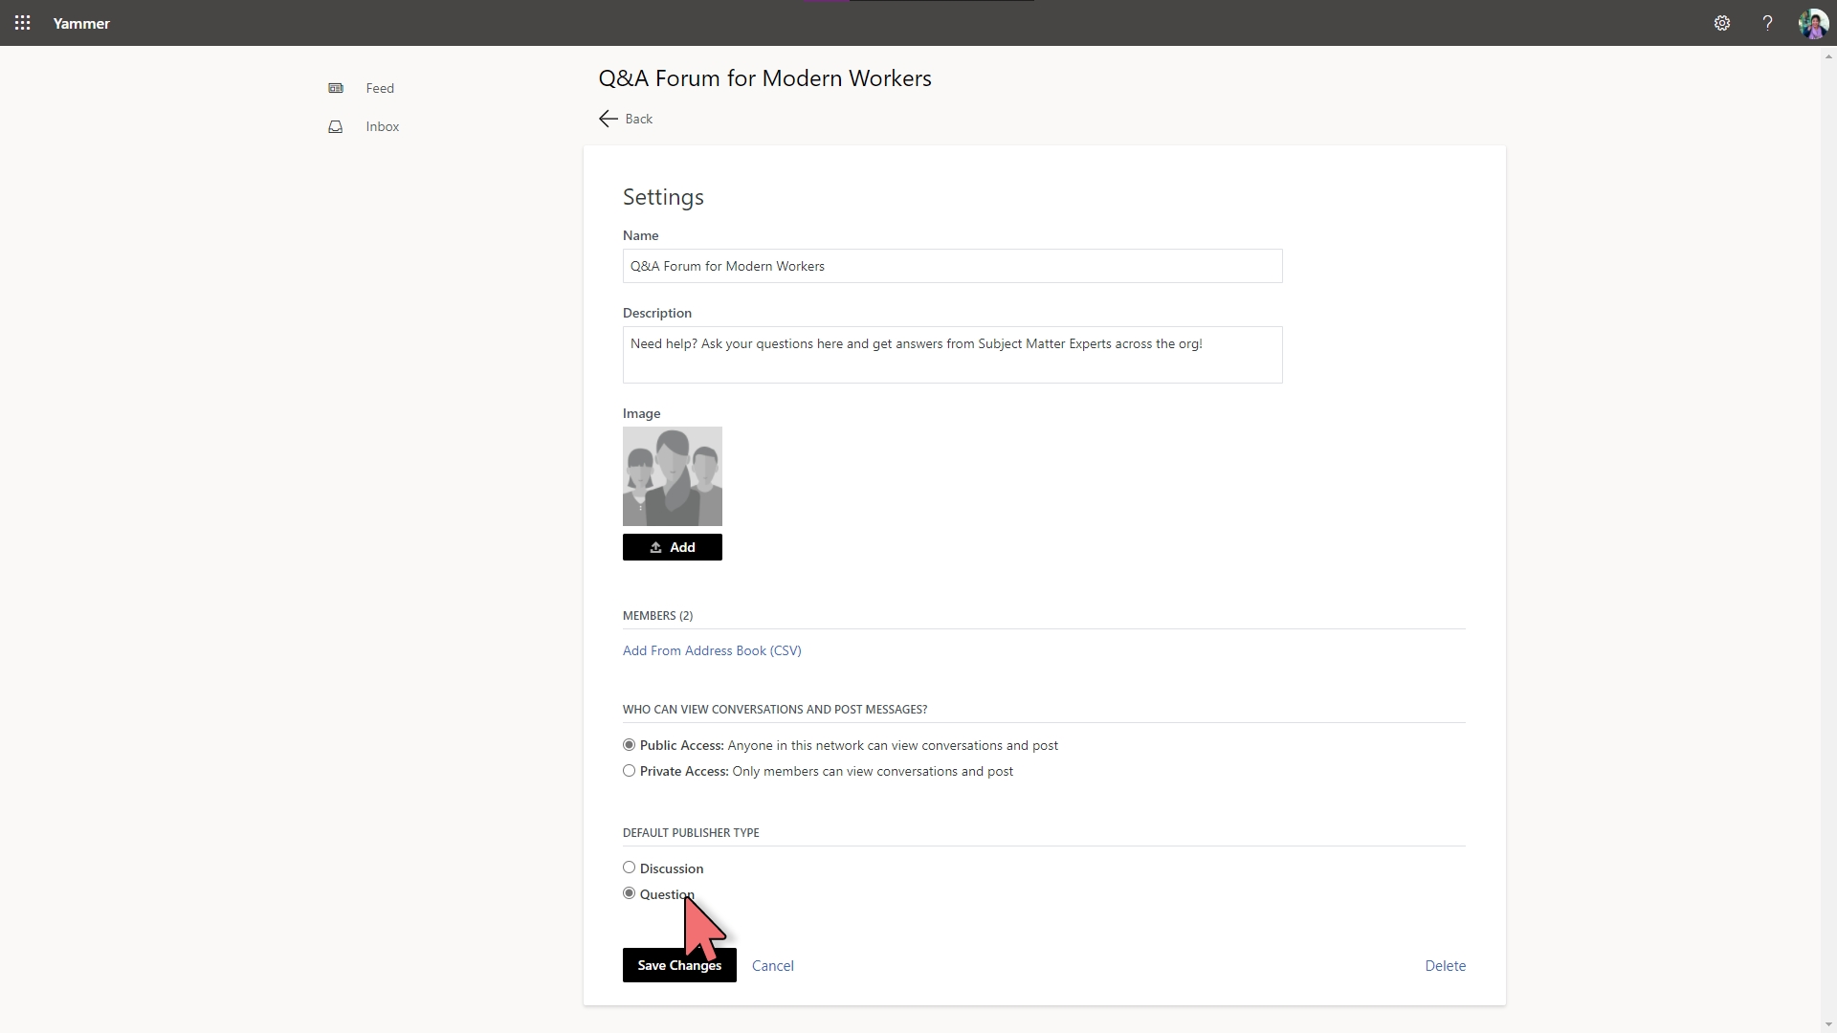Click the back arrow navigation icon

[x=609, y=119]
